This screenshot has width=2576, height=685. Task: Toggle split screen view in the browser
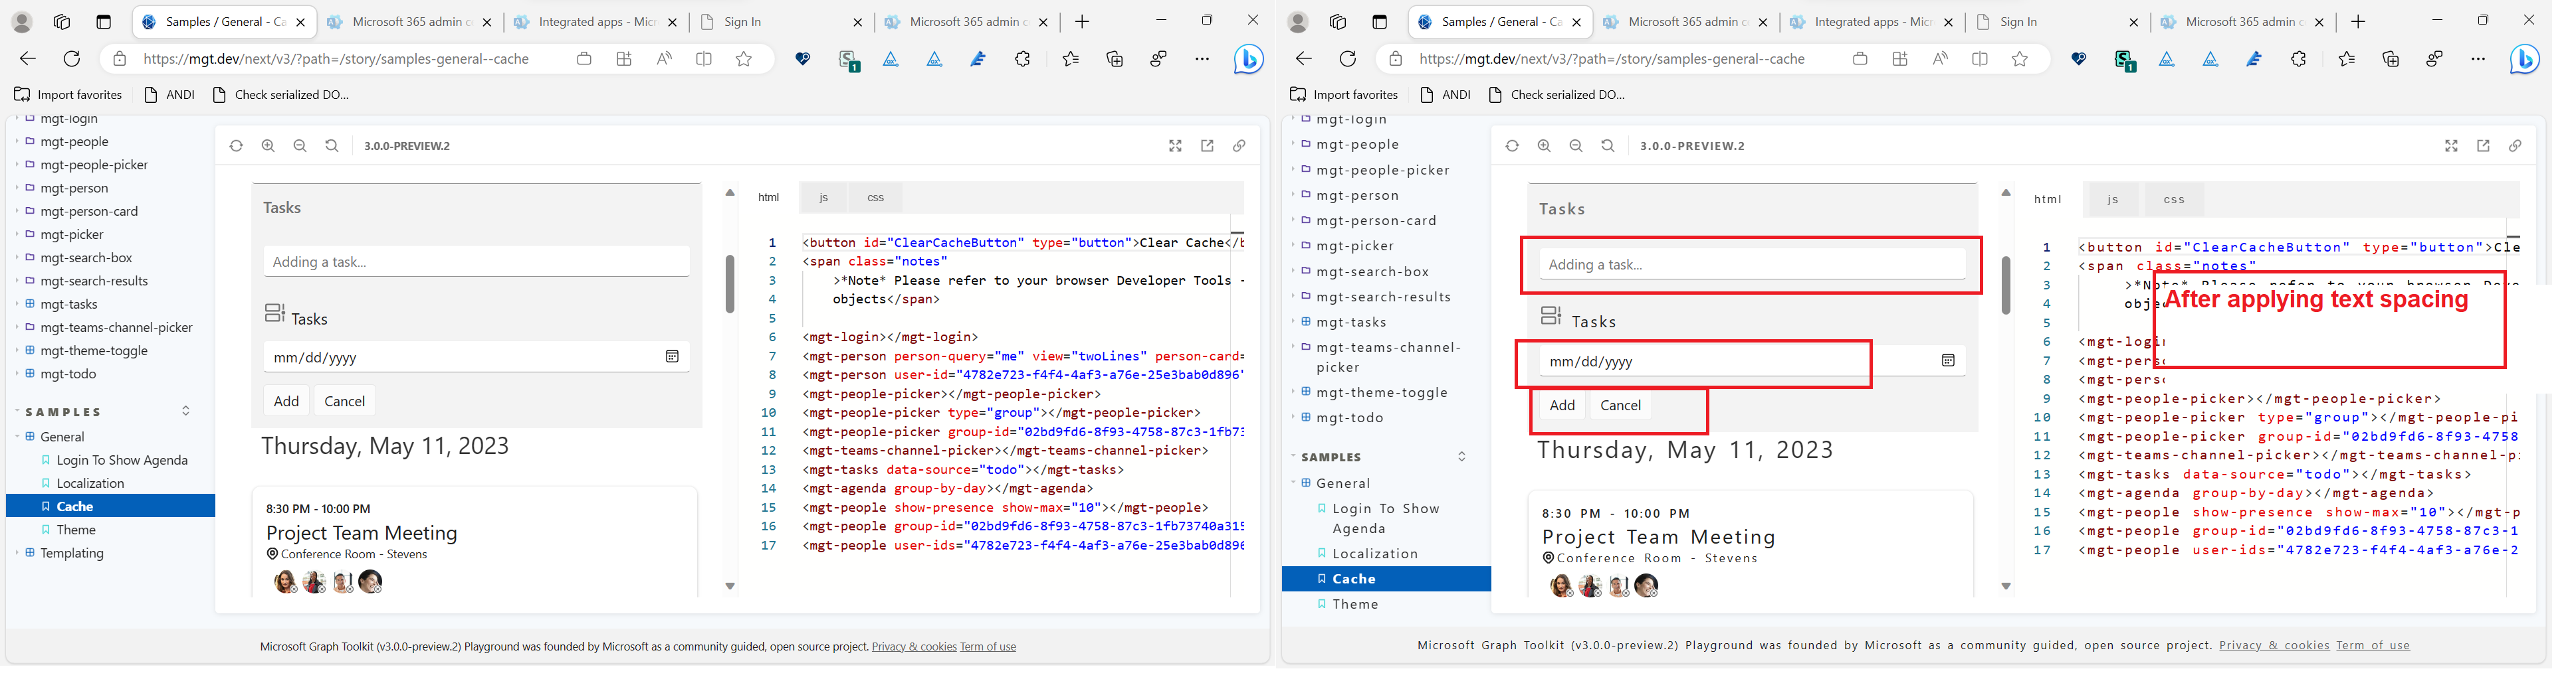point(705,58)
